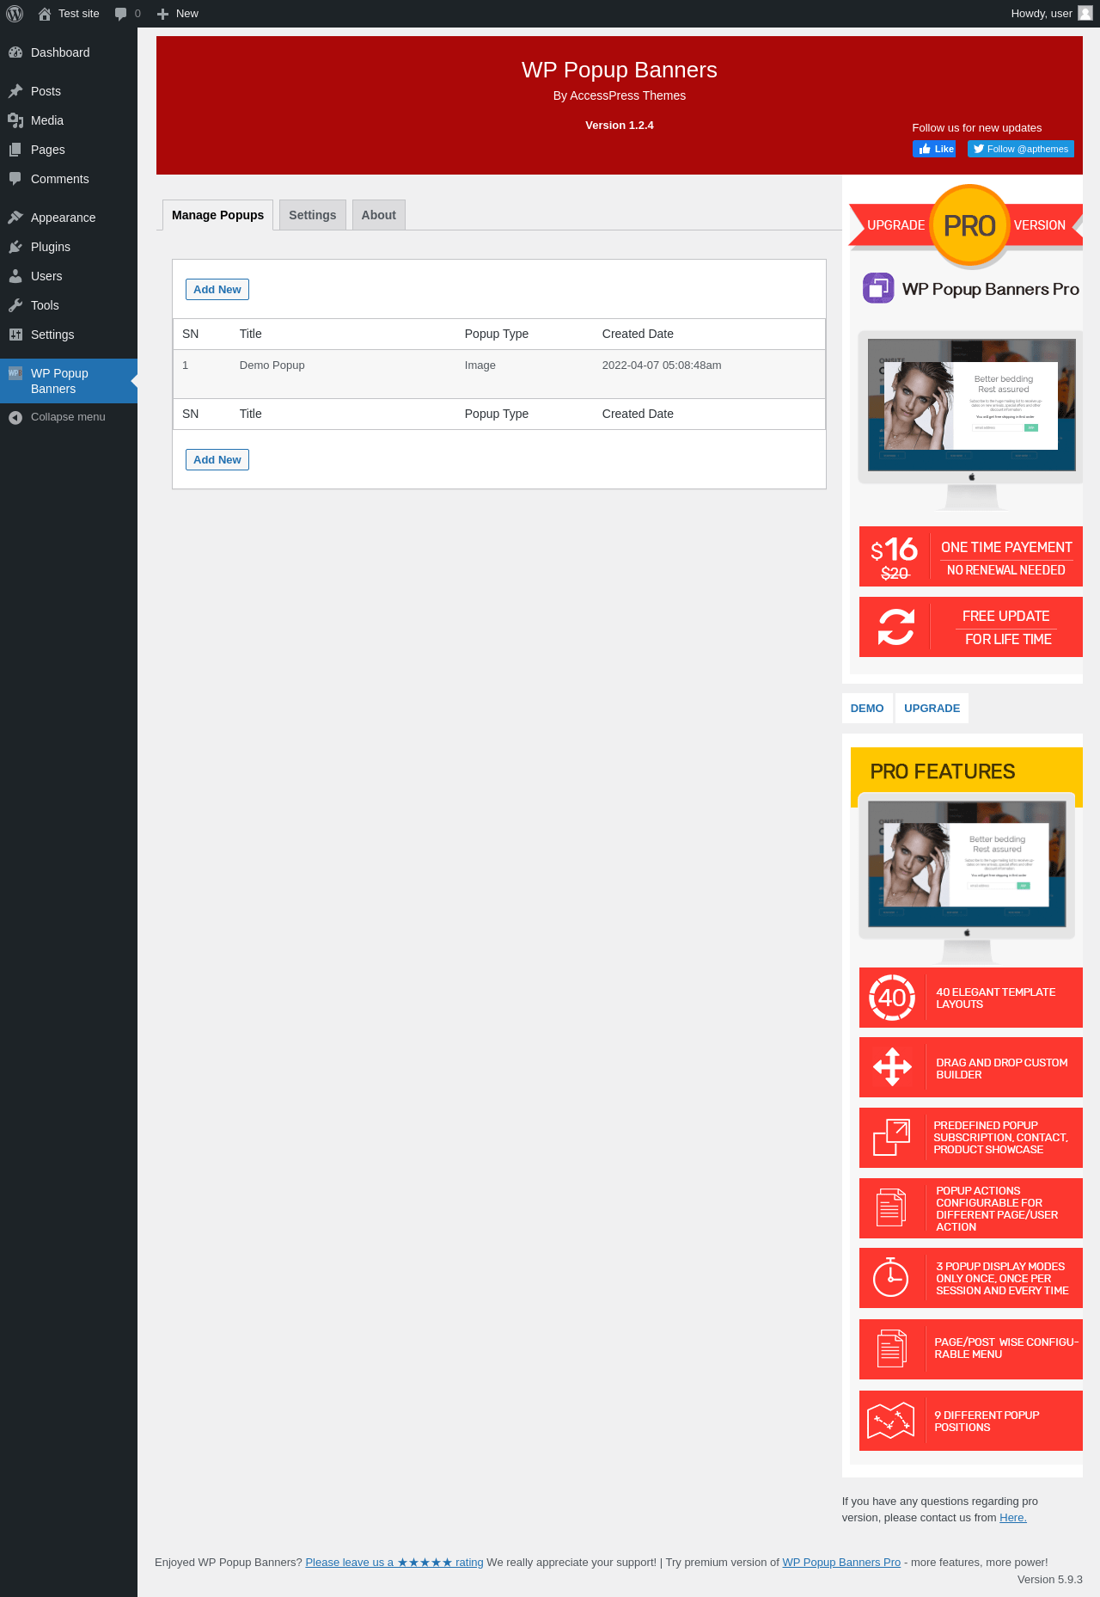
Task: Click the Facebook Like button
Action: click(934, 149)
